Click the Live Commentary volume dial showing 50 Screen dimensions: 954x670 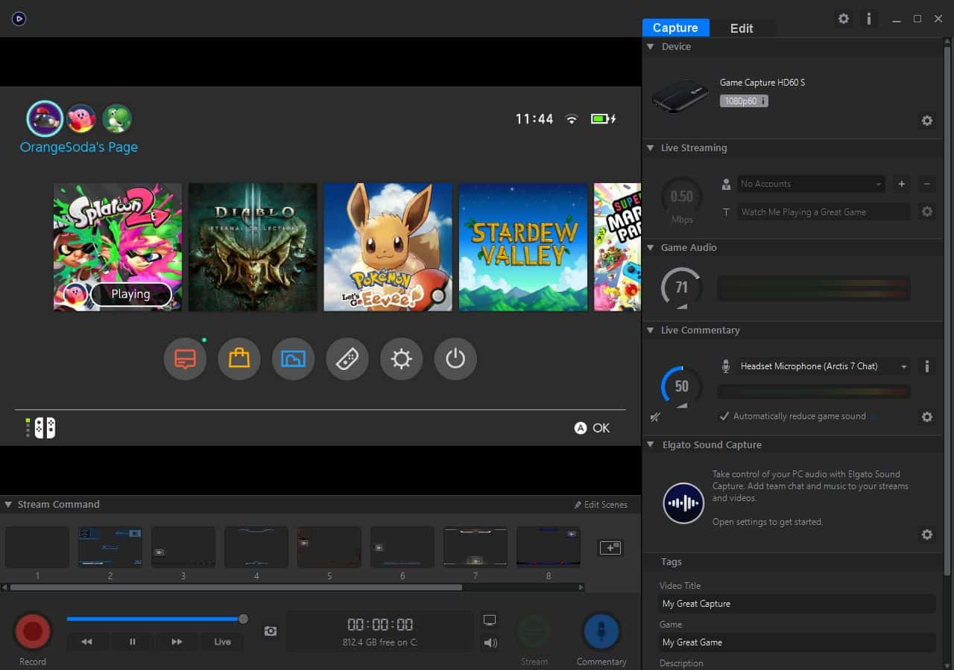[x=681, y=386]
